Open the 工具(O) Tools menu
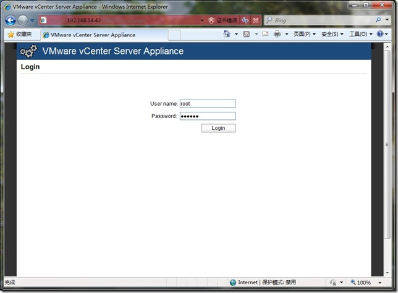 (x=361, y=34)
